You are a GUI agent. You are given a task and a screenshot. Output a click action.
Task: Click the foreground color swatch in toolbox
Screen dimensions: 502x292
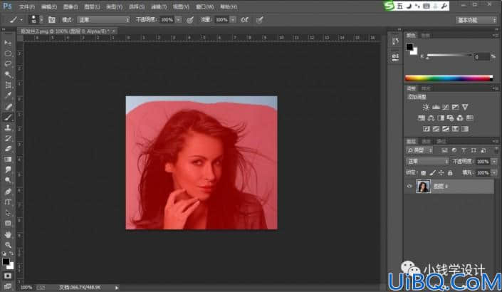[6, 261]
